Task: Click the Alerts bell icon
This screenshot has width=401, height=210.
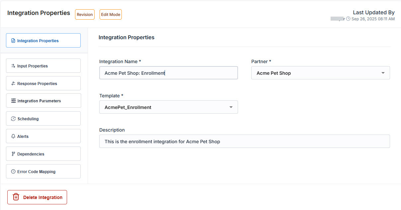Action: [13, 136]
